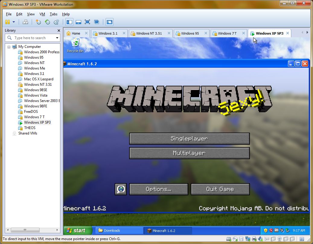Open Minecraft Options
The image size is (313, 244).
pos(159,189)
